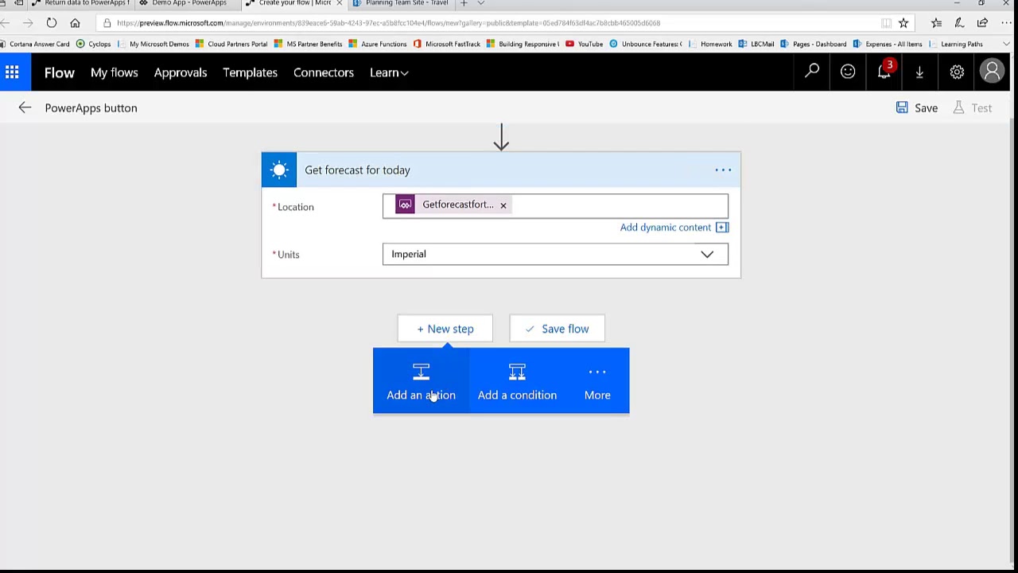Click the dynamic content icon beside the link

[722, 228]
